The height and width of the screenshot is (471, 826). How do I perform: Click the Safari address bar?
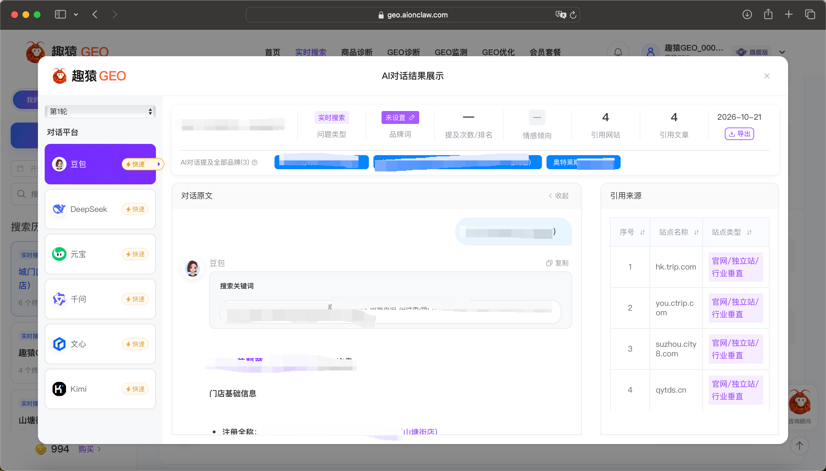coord(413,15)
